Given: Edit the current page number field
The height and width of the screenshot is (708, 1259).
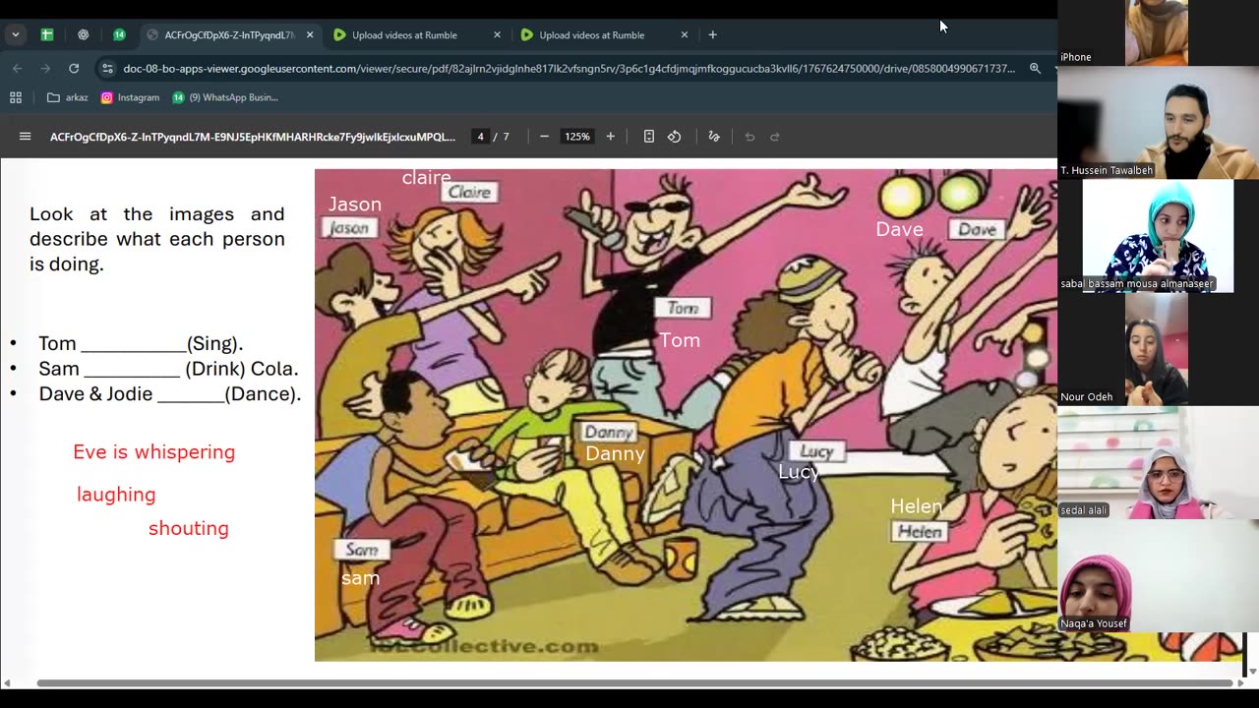Looking at the screenshot, I should [x=480, y=137].
